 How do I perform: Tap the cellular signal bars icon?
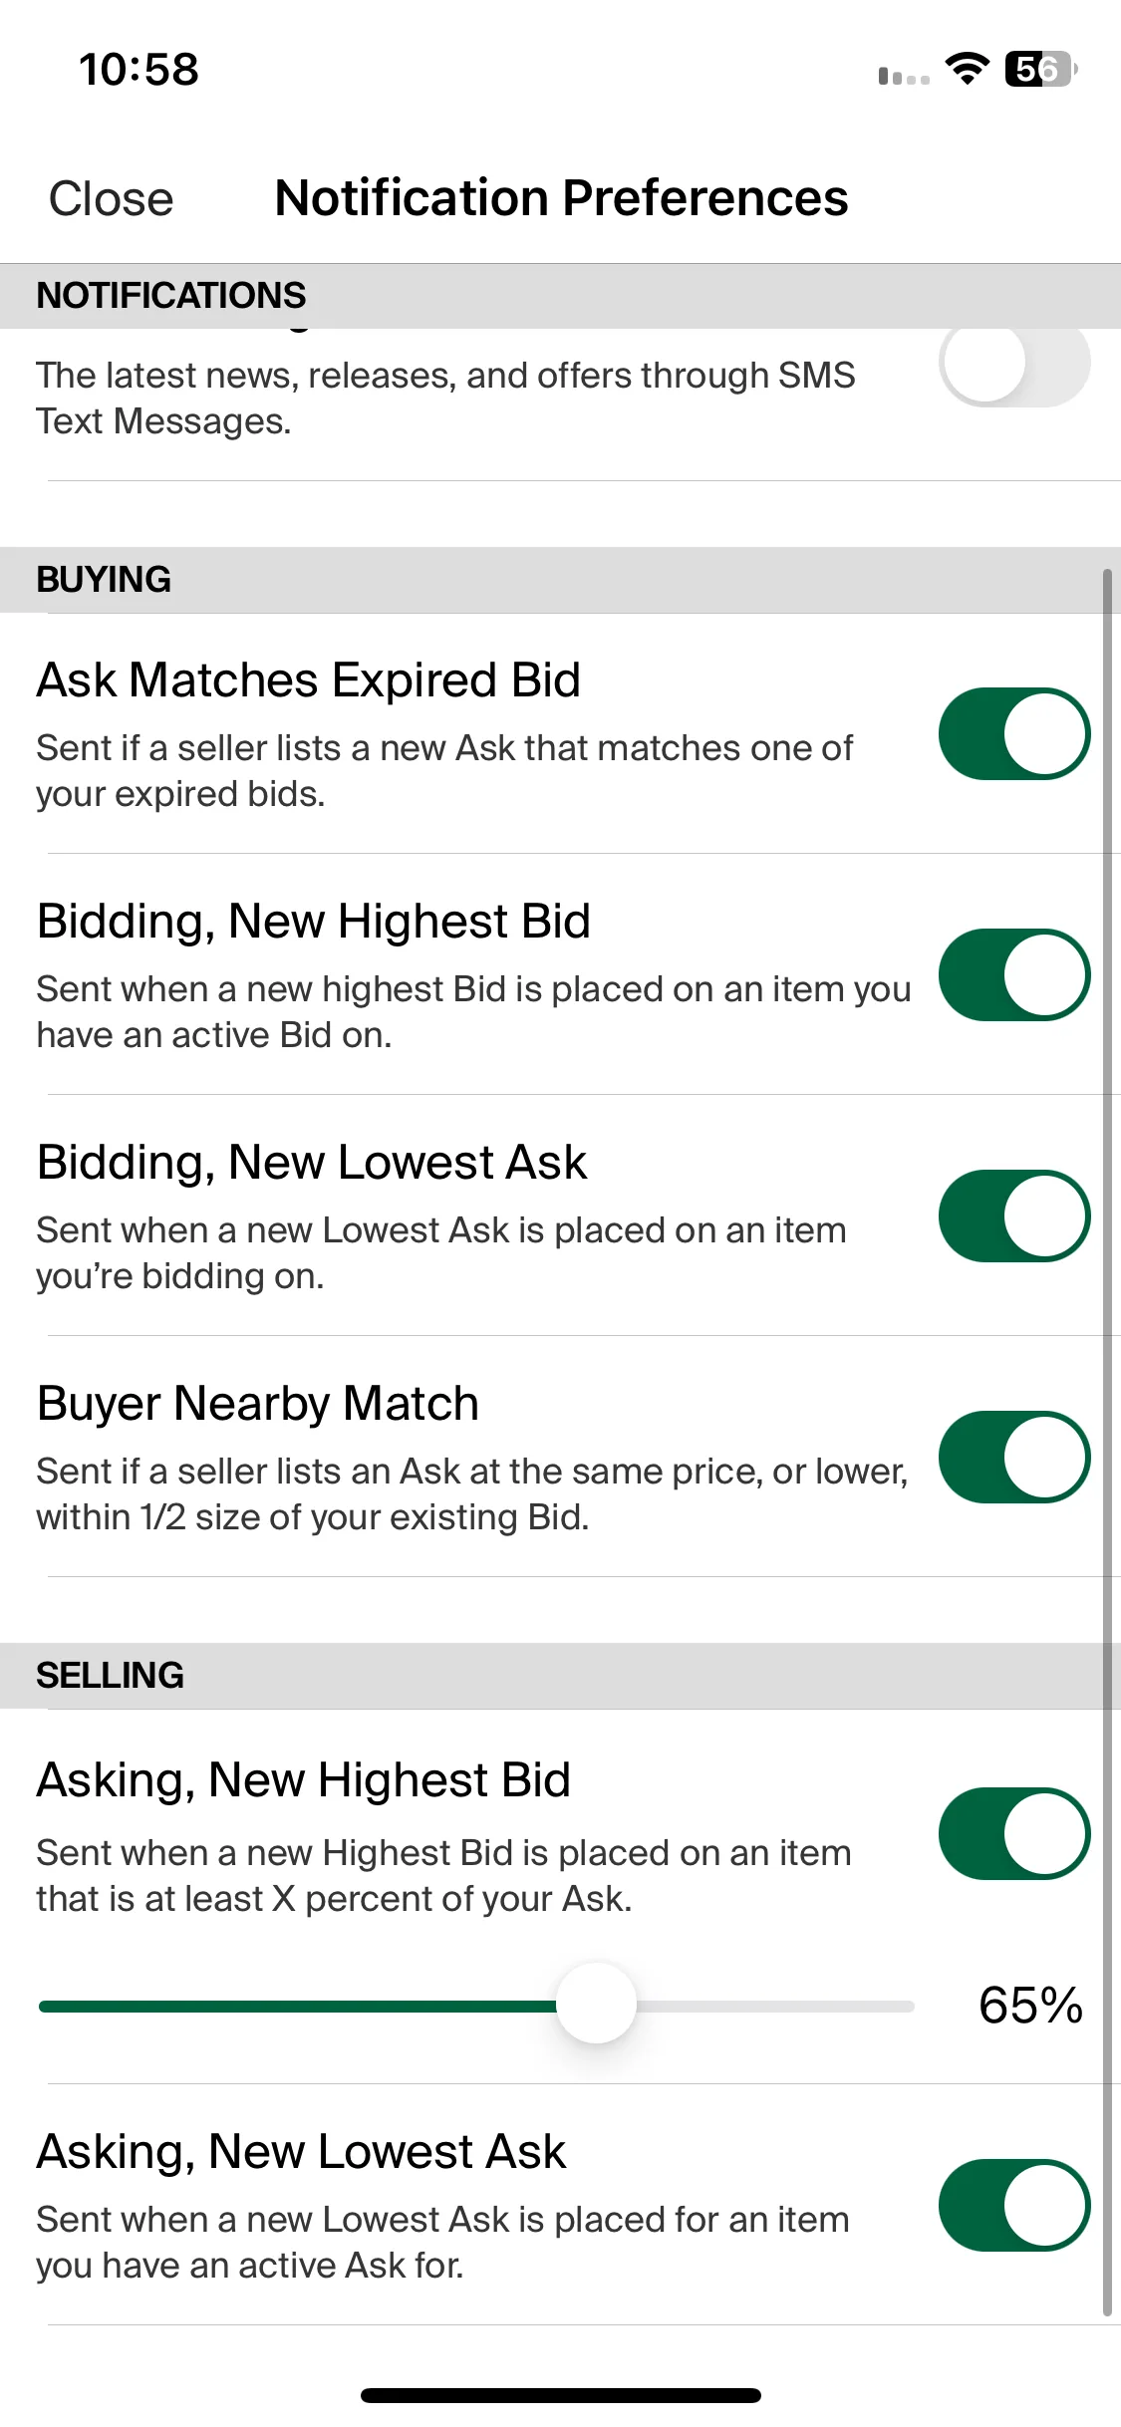click(904, 76)
